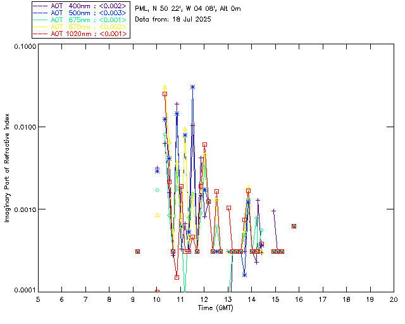Click the 0.1000 y-axis label
405x324 pixels.
click(25, 46)
